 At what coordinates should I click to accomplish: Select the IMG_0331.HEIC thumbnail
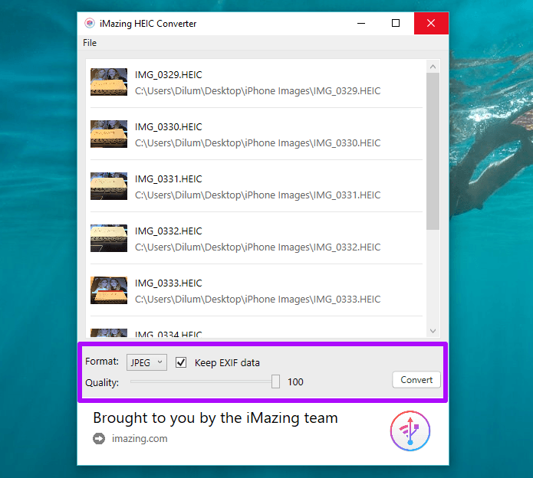pyautogui.click(x=109, y=186)
